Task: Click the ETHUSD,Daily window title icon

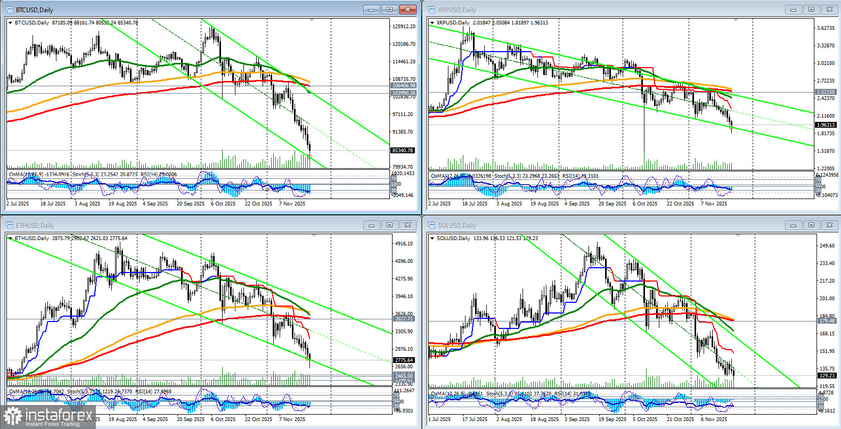Action: tap(10, 225)
